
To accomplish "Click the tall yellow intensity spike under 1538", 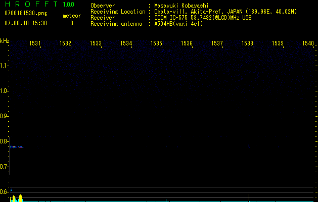I will point(249,198).
